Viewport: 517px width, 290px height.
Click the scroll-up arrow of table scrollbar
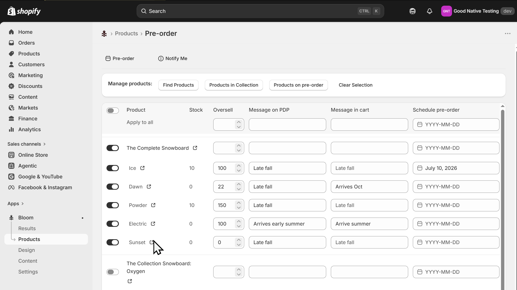[503, 106]
